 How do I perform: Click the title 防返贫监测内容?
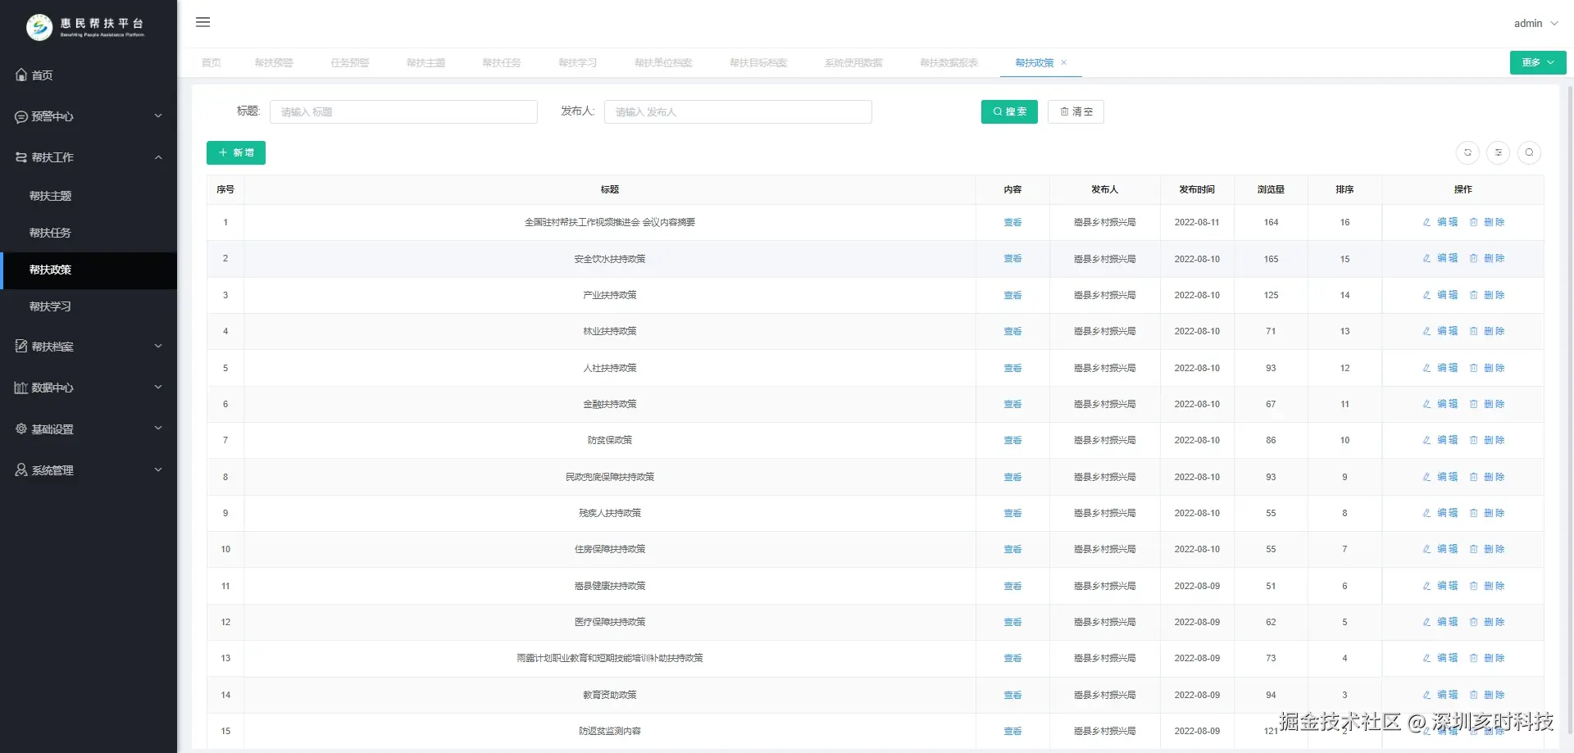coord(610,731)
